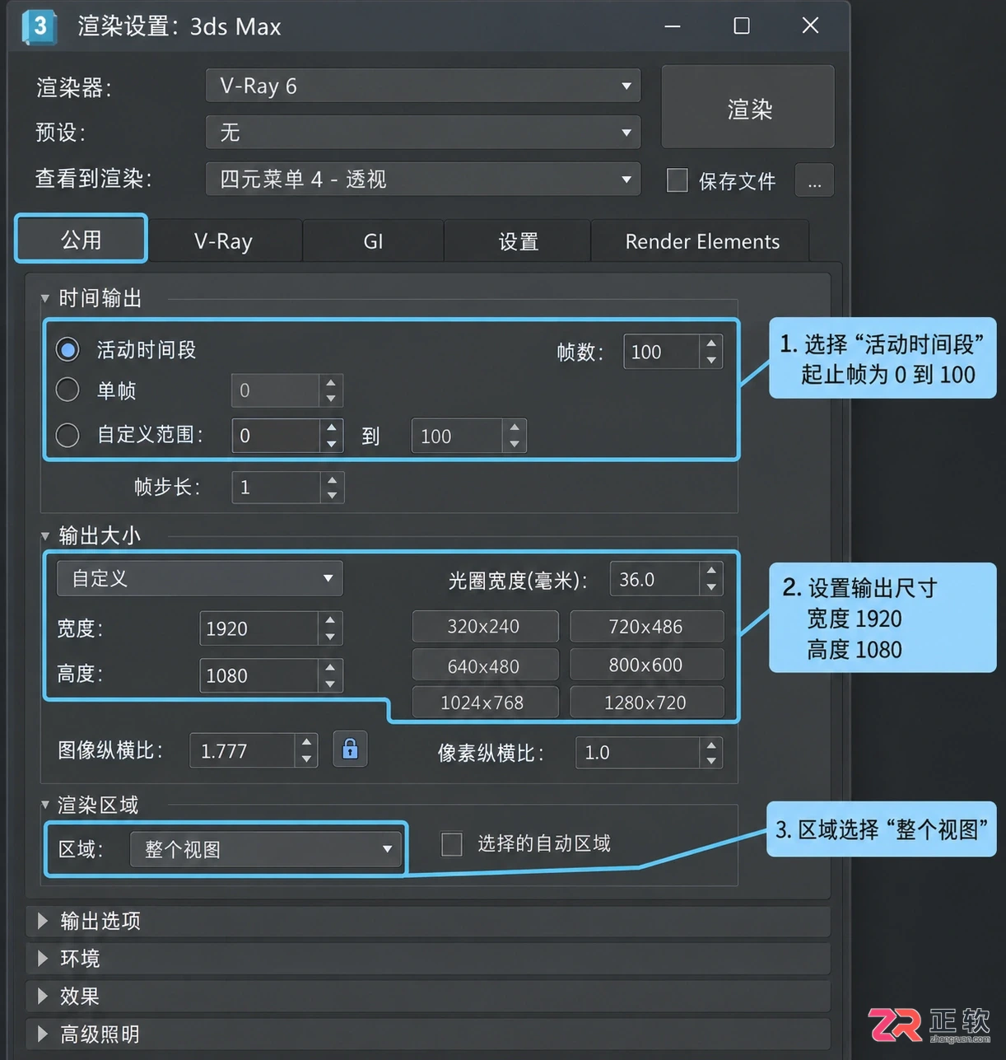The height and width of the screenshot is (1060, 1006).
Task: Choose the 320x240 preset button
Action: coord(485,626)
